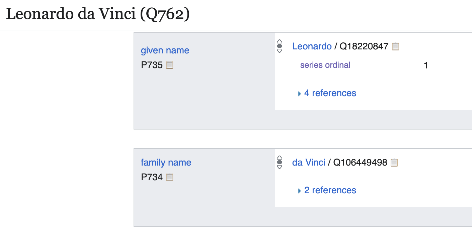The image size is (472, 233).
Task: Expand the 4 references section
Action: 330,93
